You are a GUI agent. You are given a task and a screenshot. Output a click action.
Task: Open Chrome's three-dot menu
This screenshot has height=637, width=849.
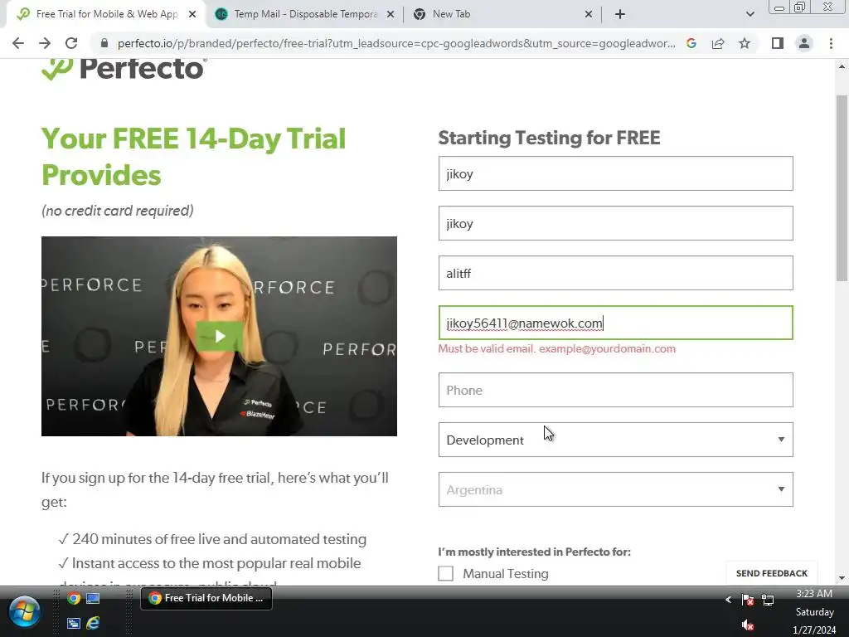831,43
